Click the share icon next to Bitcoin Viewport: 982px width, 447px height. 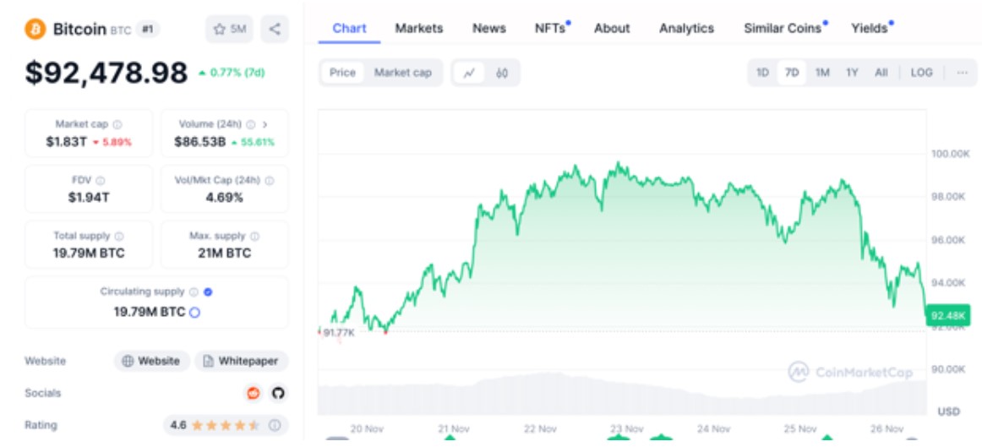275,30
